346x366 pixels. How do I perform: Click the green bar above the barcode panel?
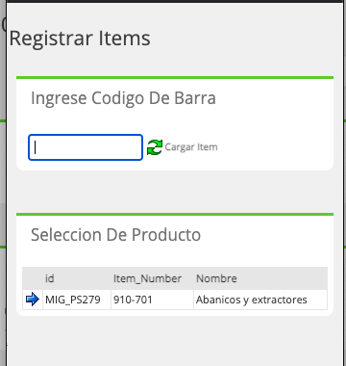tap(175, 77)
